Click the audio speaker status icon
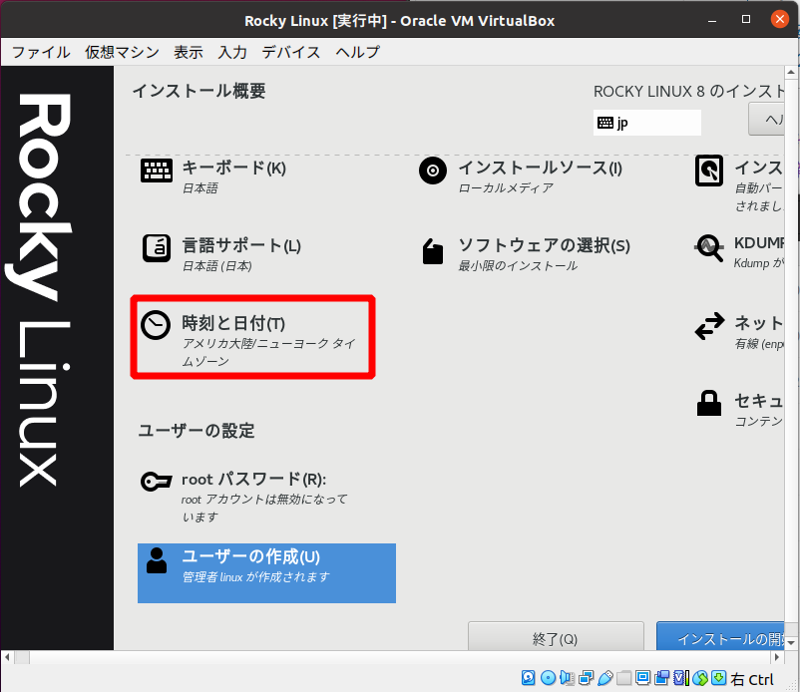 [x=567, y=678]
